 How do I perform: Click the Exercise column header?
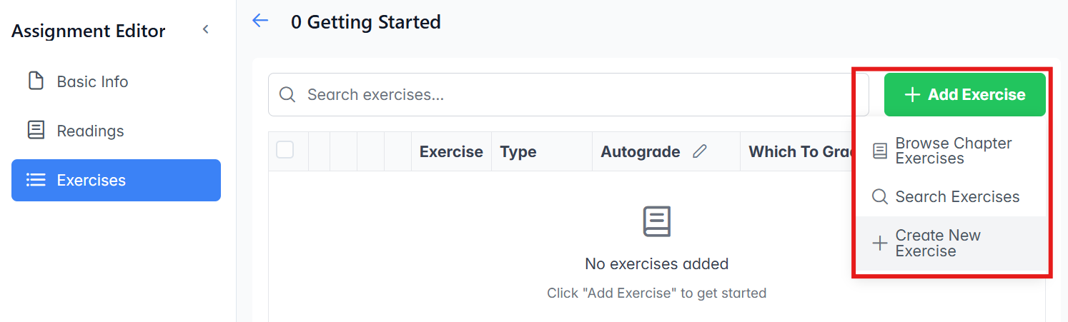pos(451,151)
